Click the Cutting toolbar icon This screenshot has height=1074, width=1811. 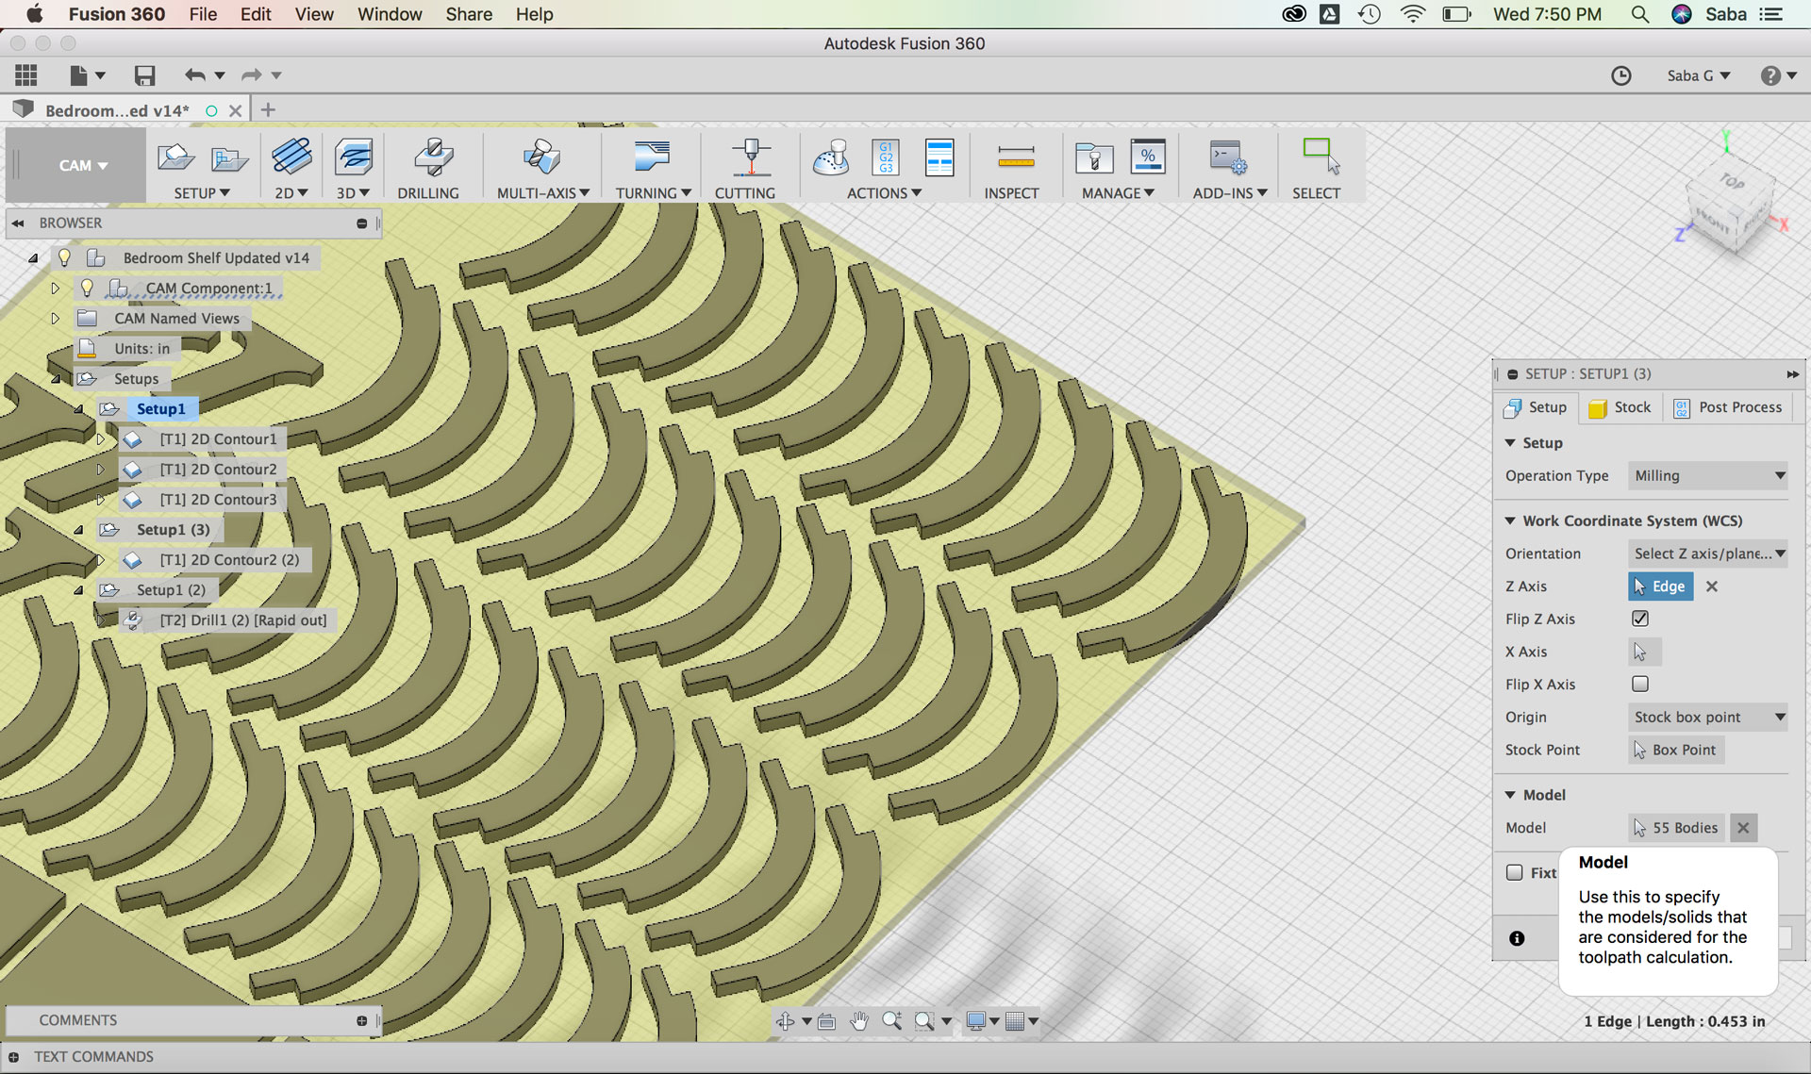pos(750,157)
